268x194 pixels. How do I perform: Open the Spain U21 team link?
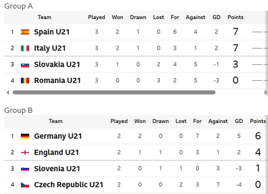coord(52,32)
